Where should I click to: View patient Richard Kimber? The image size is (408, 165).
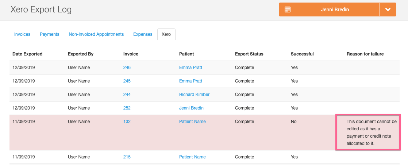click(x=194, y=95)
